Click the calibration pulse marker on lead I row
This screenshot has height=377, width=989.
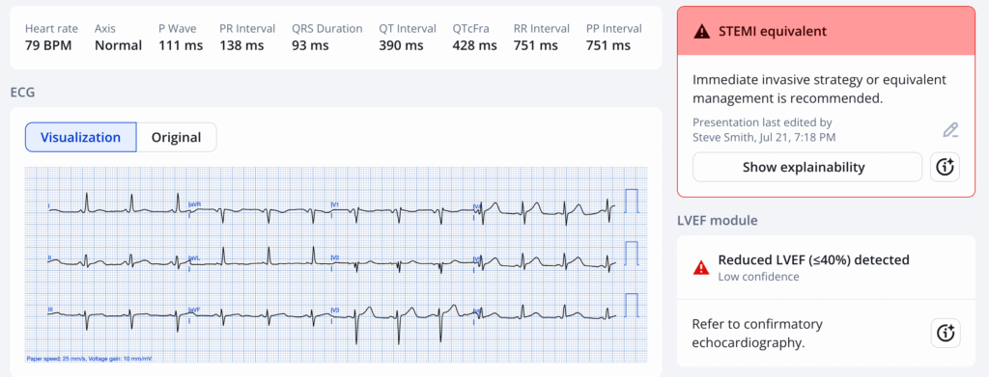click(x=632, y=202)
